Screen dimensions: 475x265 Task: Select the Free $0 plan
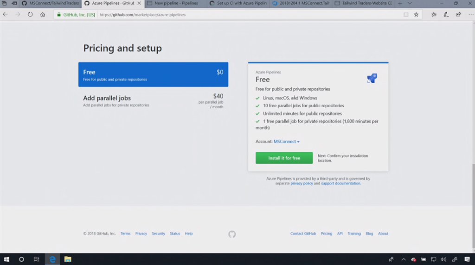click(x=153, y=74)
